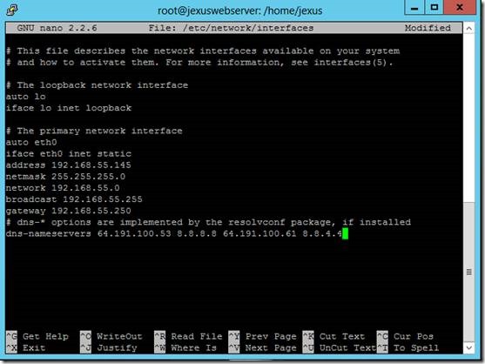Maximize the PuTTY terminal window
This screenshot has height=364, width=485.
434,8
